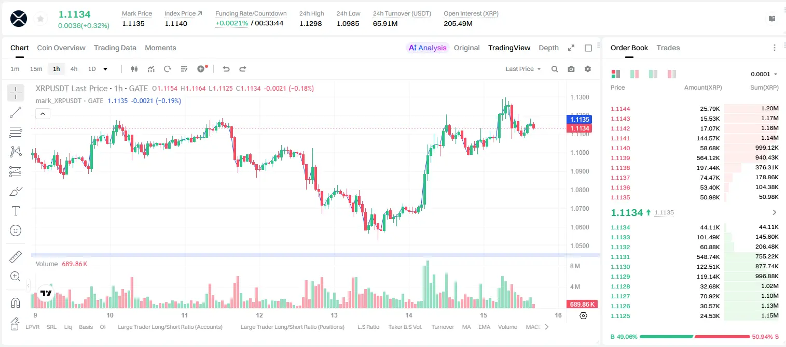Expand the 0.0001 price grouping dropdown
This screenshot has height=347, width=786.
tap(764, 74)
